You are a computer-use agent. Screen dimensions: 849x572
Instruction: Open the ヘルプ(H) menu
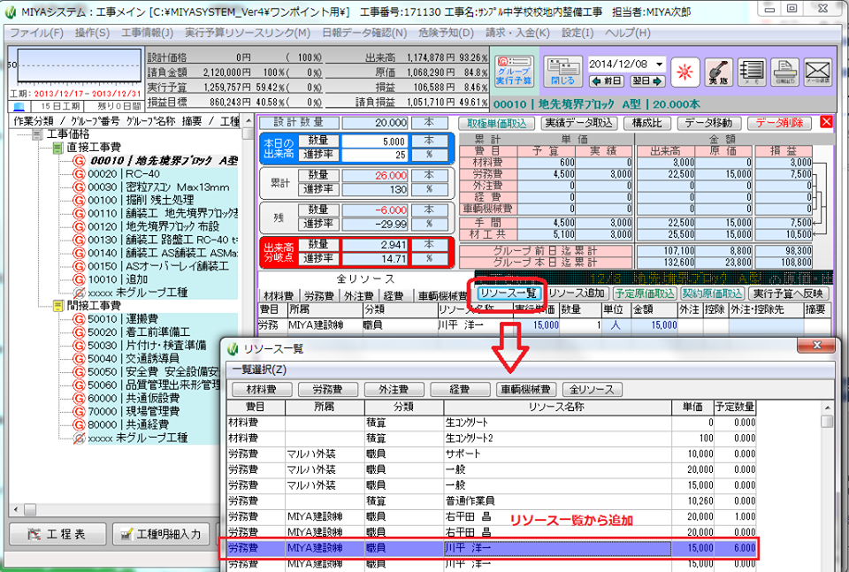point(628,33)
